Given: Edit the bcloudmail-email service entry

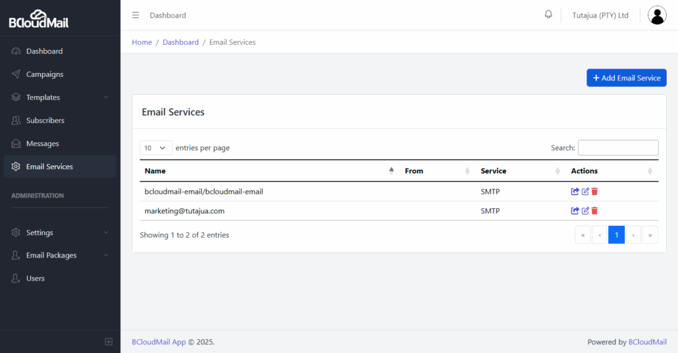Looking at the screenshot, I should 585,191.
